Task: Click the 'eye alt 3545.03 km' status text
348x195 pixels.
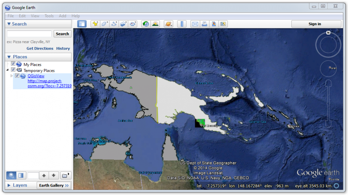Action: [x=313, y=186]
